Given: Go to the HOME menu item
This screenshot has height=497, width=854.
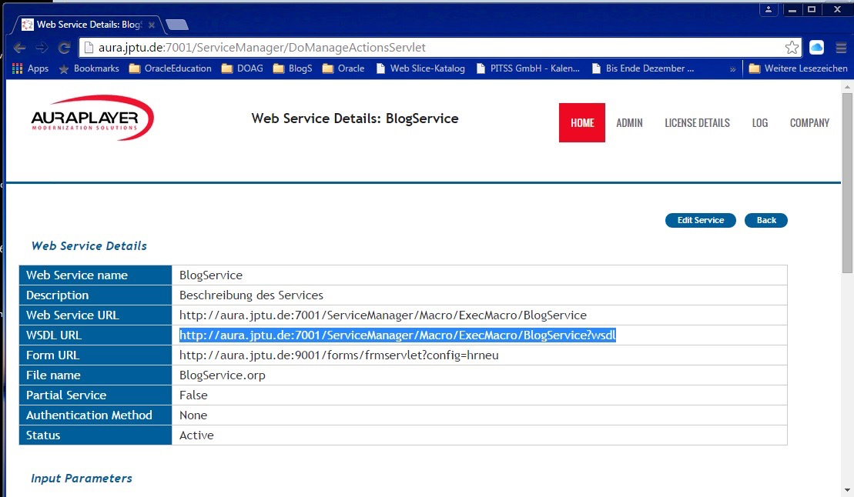Looking at the screenshot, I should coord(582,123).
